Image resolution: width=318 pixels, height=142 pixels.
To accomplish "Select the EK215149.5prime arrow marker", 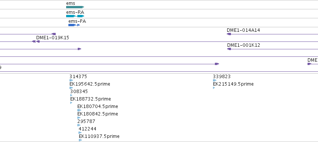I will (214, 88).
